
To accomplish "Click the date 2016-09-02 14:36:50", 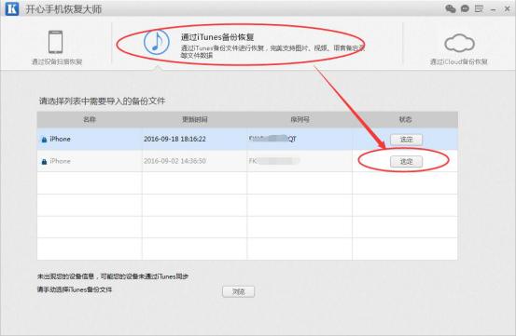I will coord(174,161).
